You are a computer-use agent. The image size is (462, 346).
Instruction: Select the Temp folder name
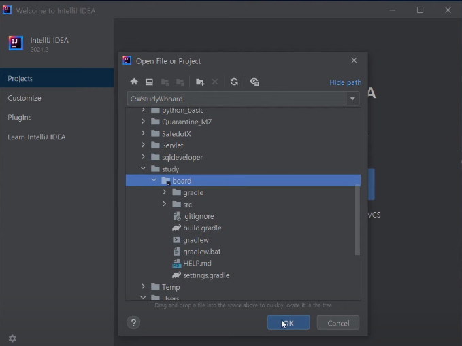pos(171,287)
